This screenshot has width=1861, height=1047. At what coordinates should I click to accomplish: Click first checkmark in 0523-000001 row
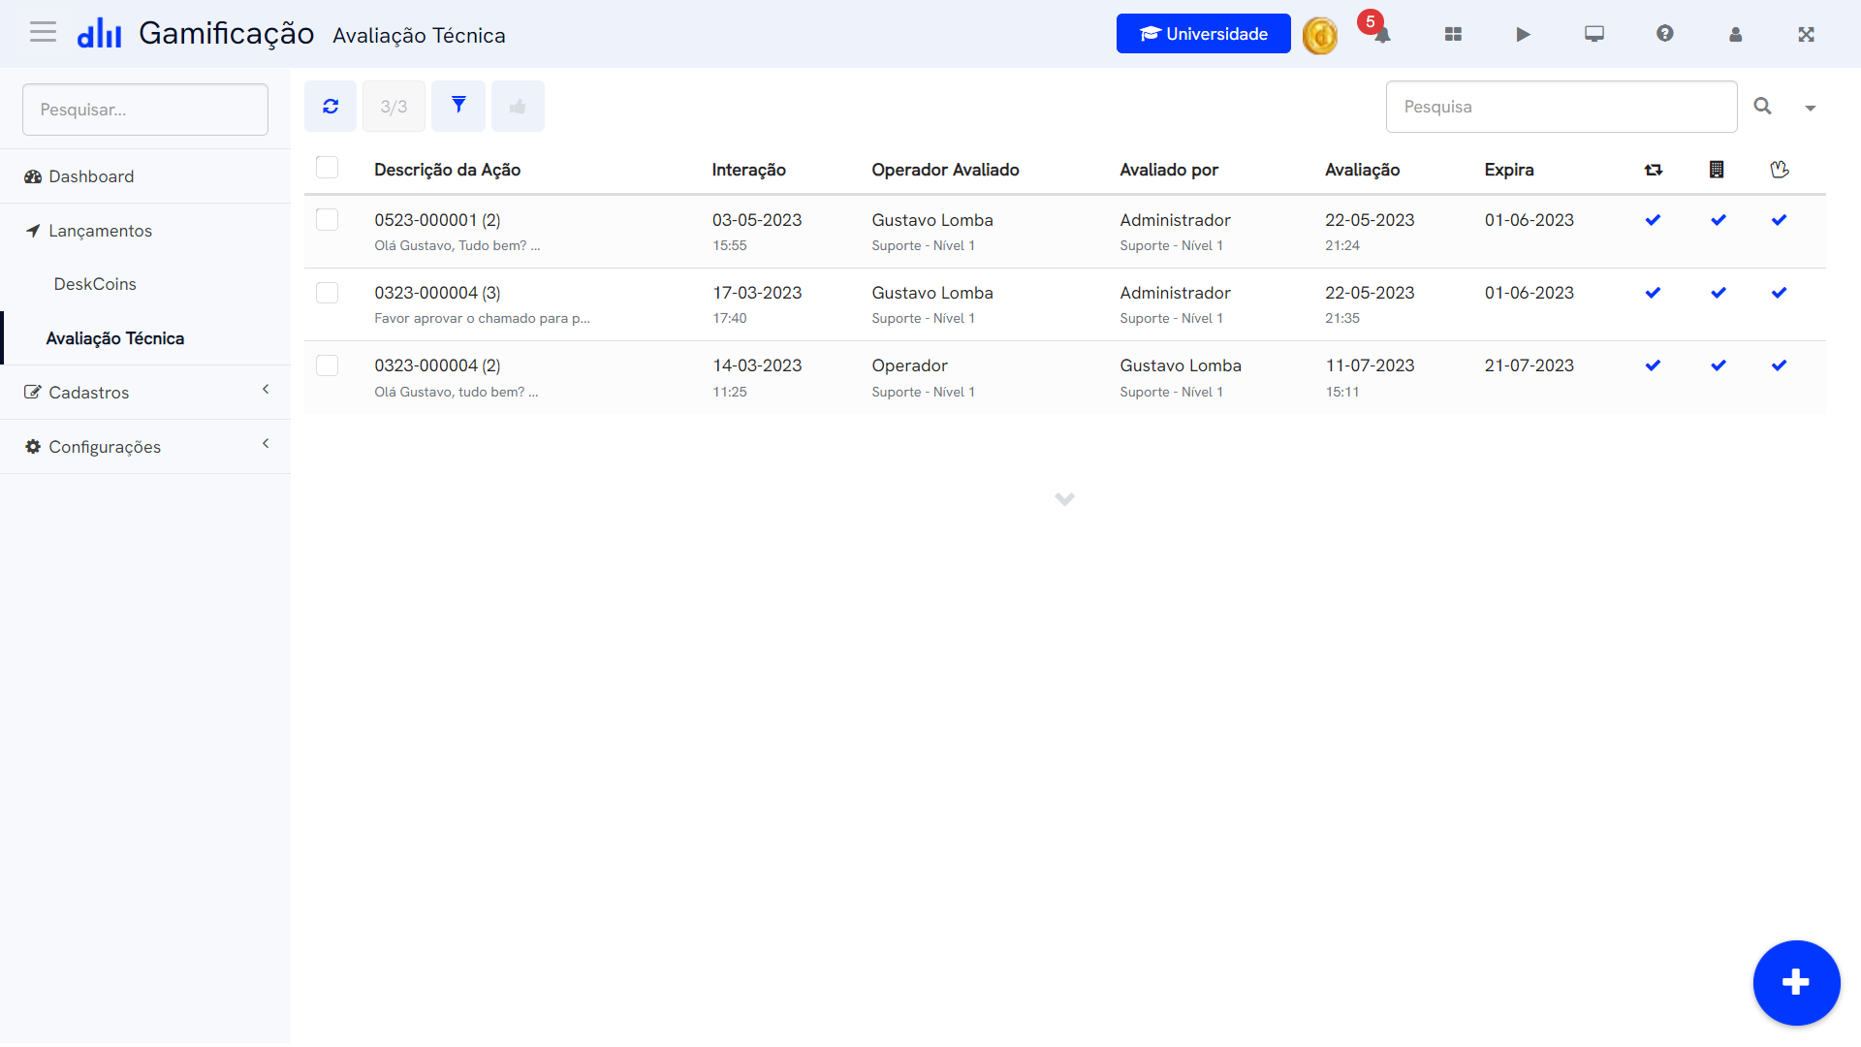[x=1653, y=220]
